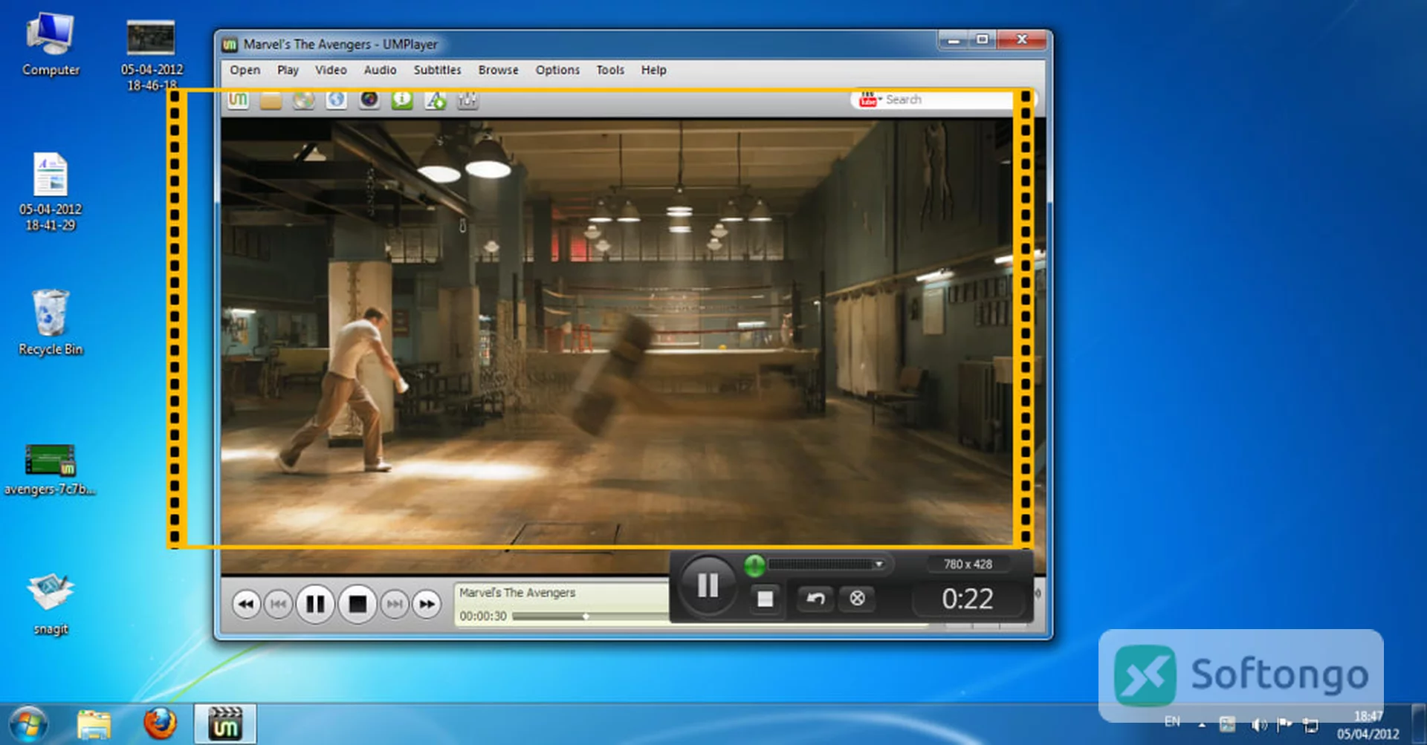Open the Play menu
The height and width of the screenshot is (745, 1427).
[288, 70]
